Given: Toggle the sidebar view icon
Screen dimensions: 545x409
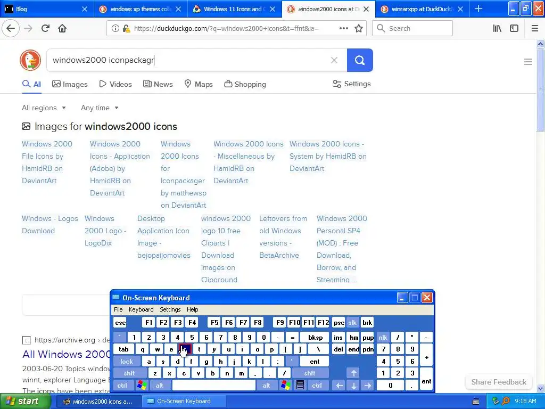Looking at the screenshot, I should [x=514, y=28].
